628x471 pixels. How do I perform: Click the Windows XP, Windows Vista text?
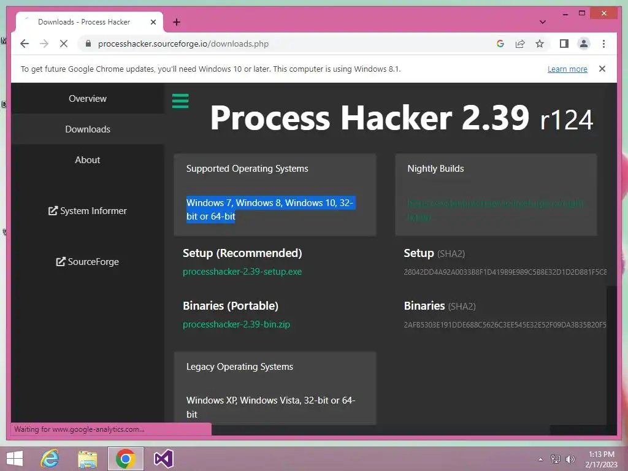click(270, 407)
